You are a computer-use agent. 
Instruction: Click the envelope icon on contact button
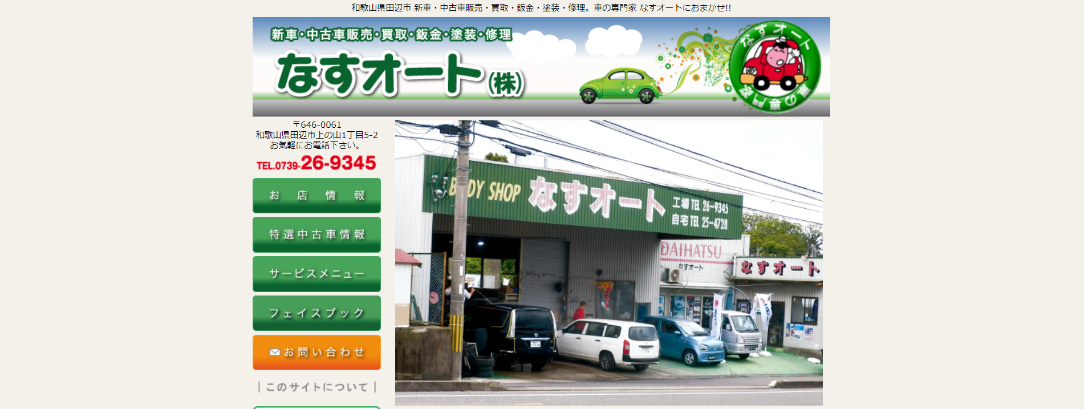275,353
